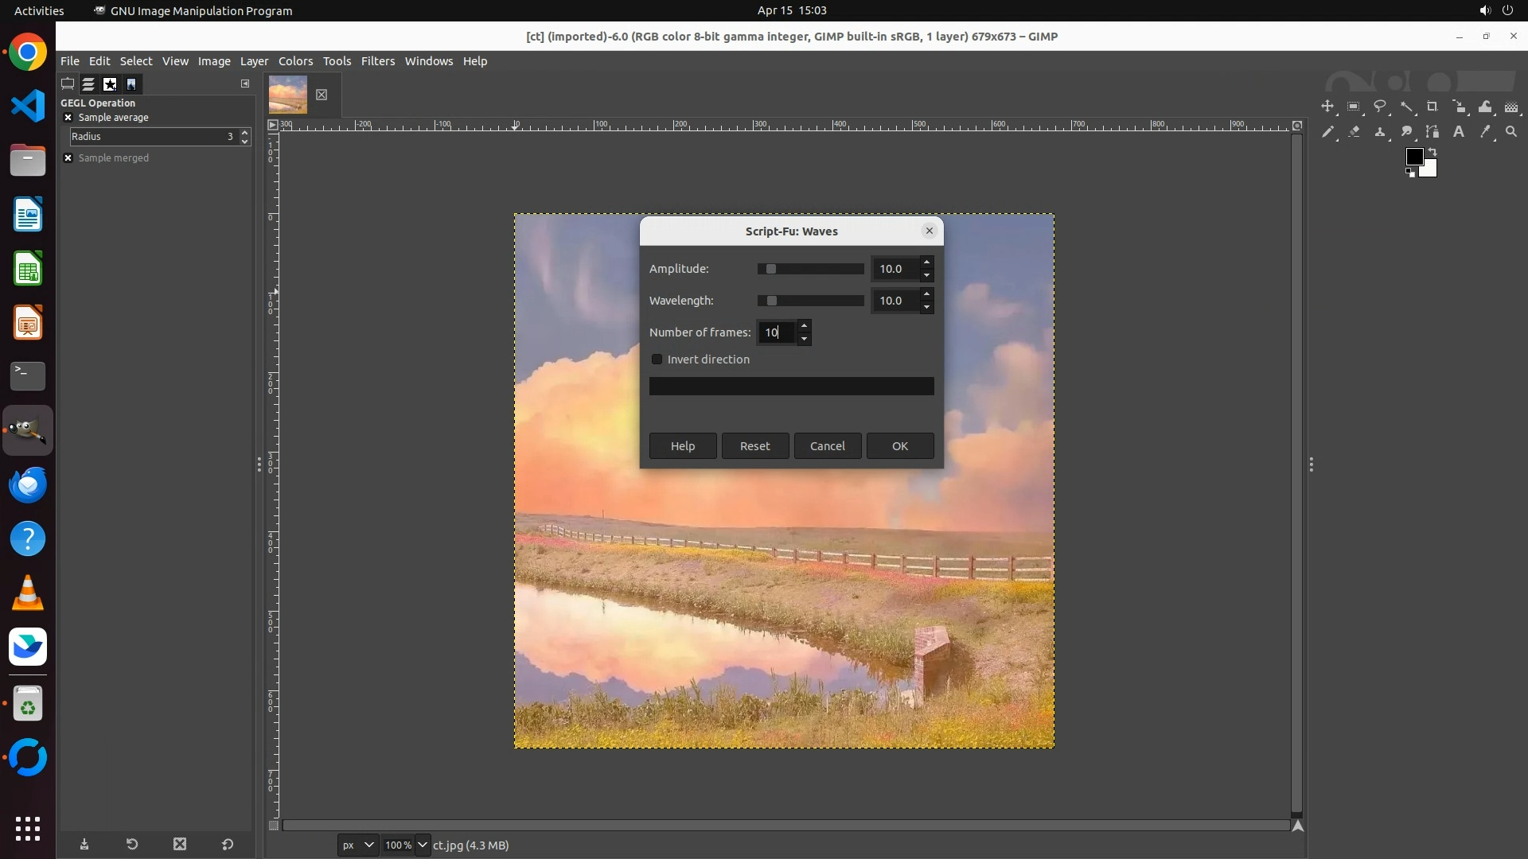Viewport: 1528px width, 859px height.
Task: Select the Text tool
Action: (x=1459, y=132)
